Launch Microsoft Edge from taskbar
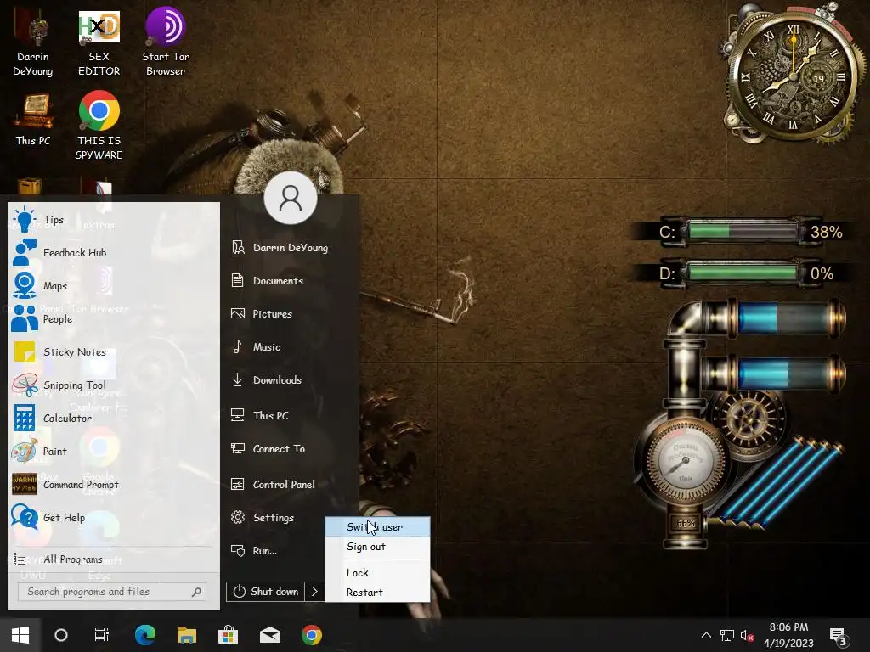The width and height of the screenshot is (870, 652). [x=144, y=635]
